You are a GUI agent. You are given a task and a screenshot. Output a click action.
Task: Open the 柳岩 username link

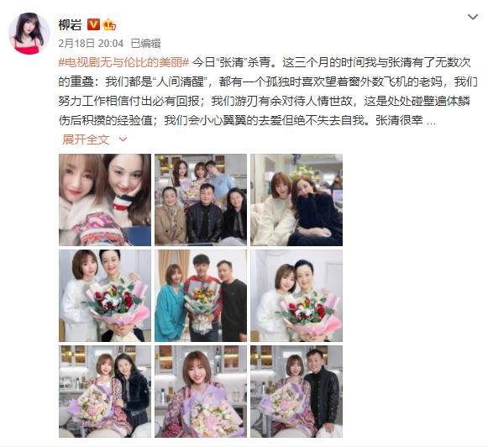click(70, 24)
